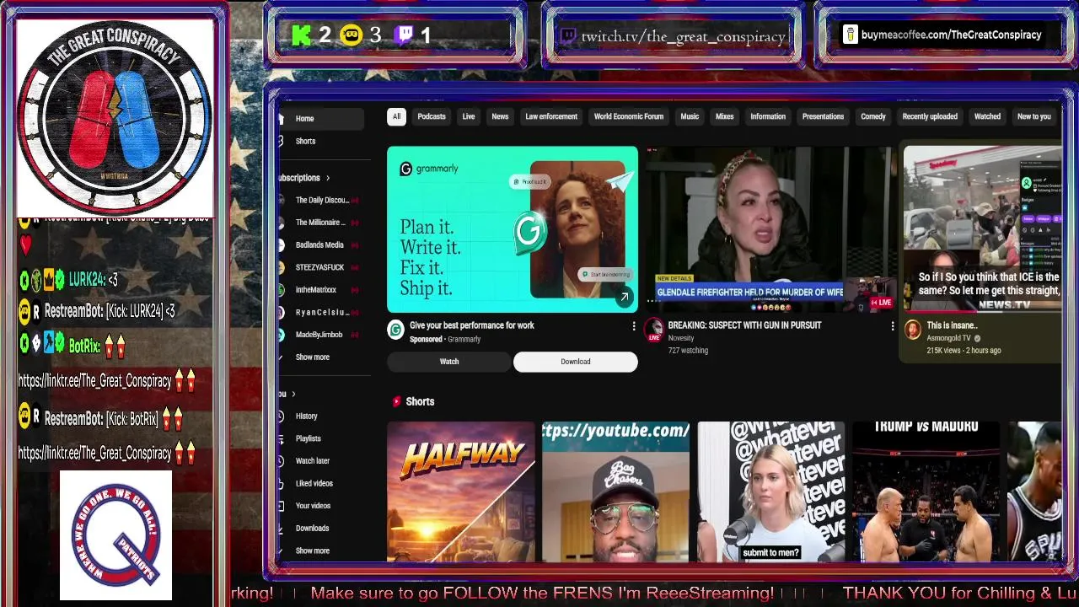Click the green Kick logo in overlay

301,35
